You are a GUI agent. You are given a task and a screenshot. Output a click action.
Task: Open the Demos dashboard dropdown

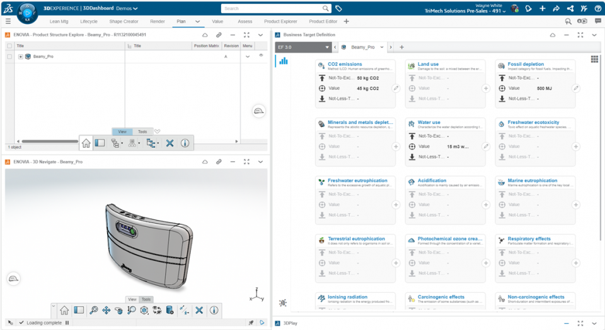127,8
